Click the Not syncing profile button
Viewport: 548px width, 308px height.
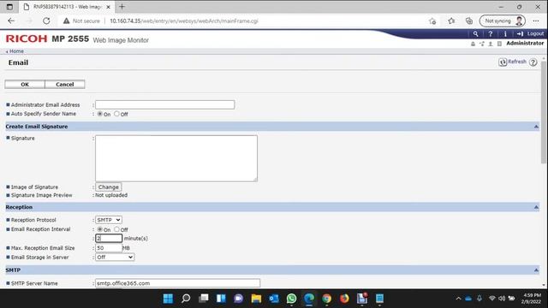pos(503,21)
